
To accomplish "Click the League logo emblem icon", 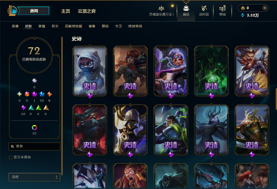I will [12, 11].
